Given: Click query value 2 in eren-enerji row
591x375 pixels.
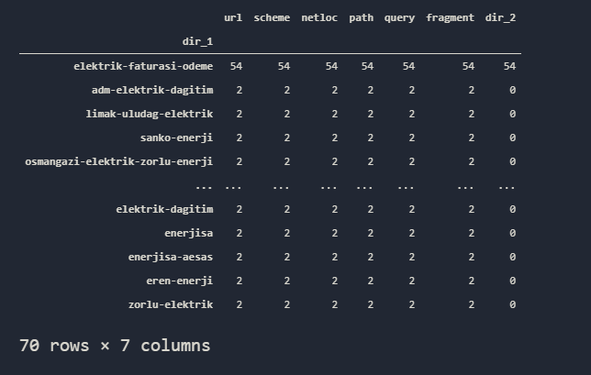Looking at the screenshot, I should (x=411, y=281).
